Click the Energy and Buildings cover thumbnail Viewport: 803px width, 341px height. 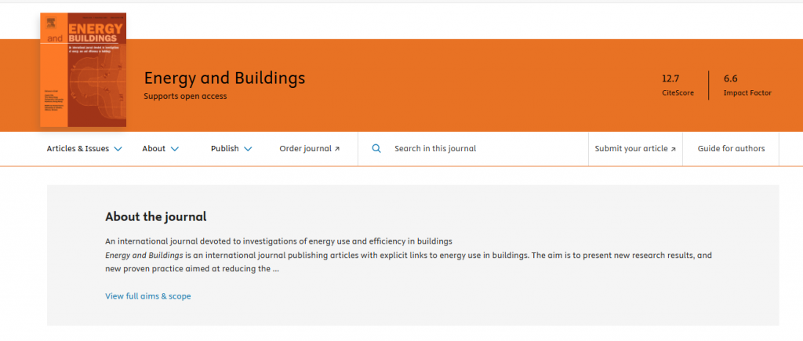[83, 70]
